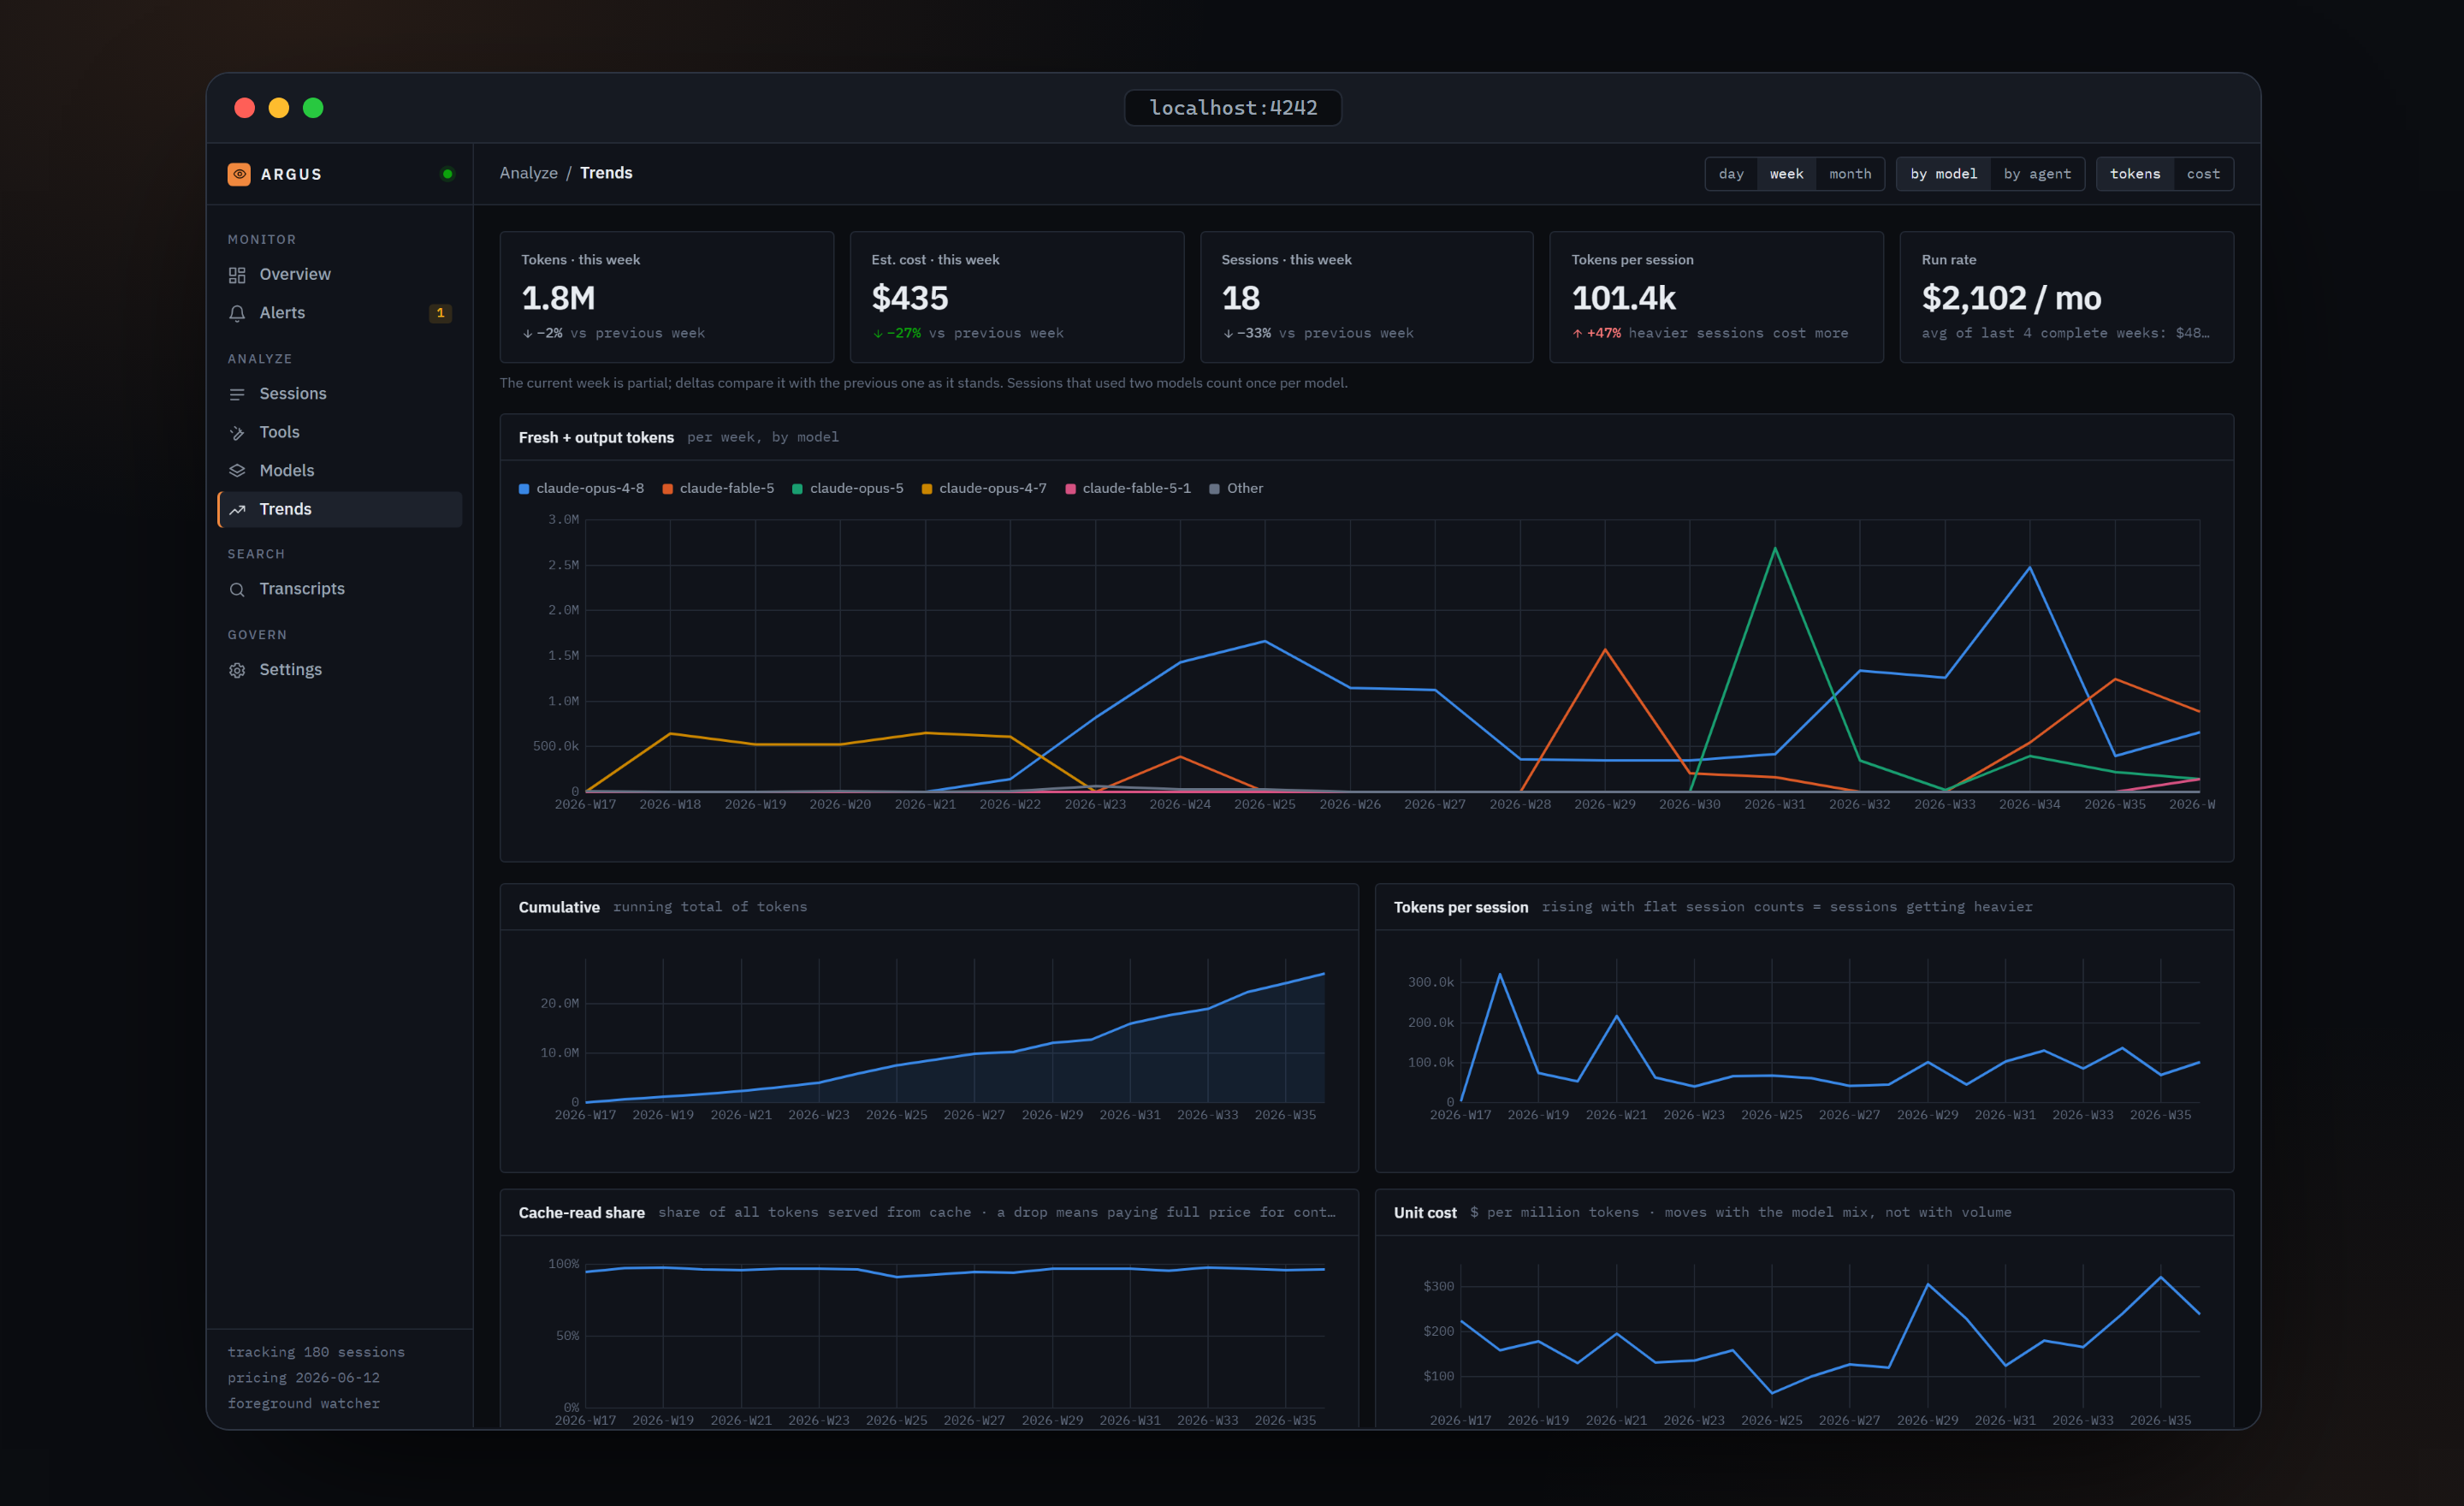This screenshot has width=2464, height=1506.
Task: Click the localhost:4242 address bar
Action: 1233,108
